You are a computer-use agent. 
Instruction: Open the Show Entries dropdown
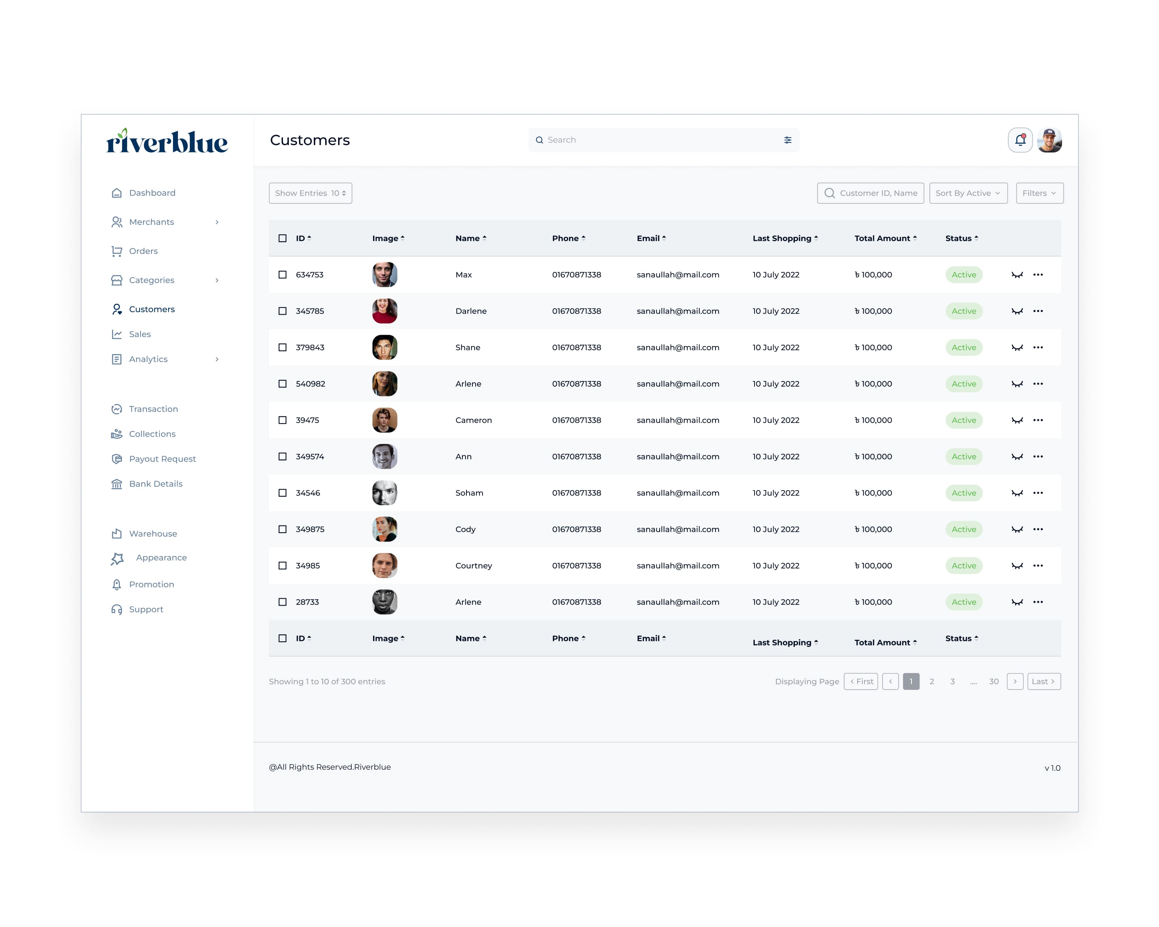pyautogui.click(x=310, y=194)
